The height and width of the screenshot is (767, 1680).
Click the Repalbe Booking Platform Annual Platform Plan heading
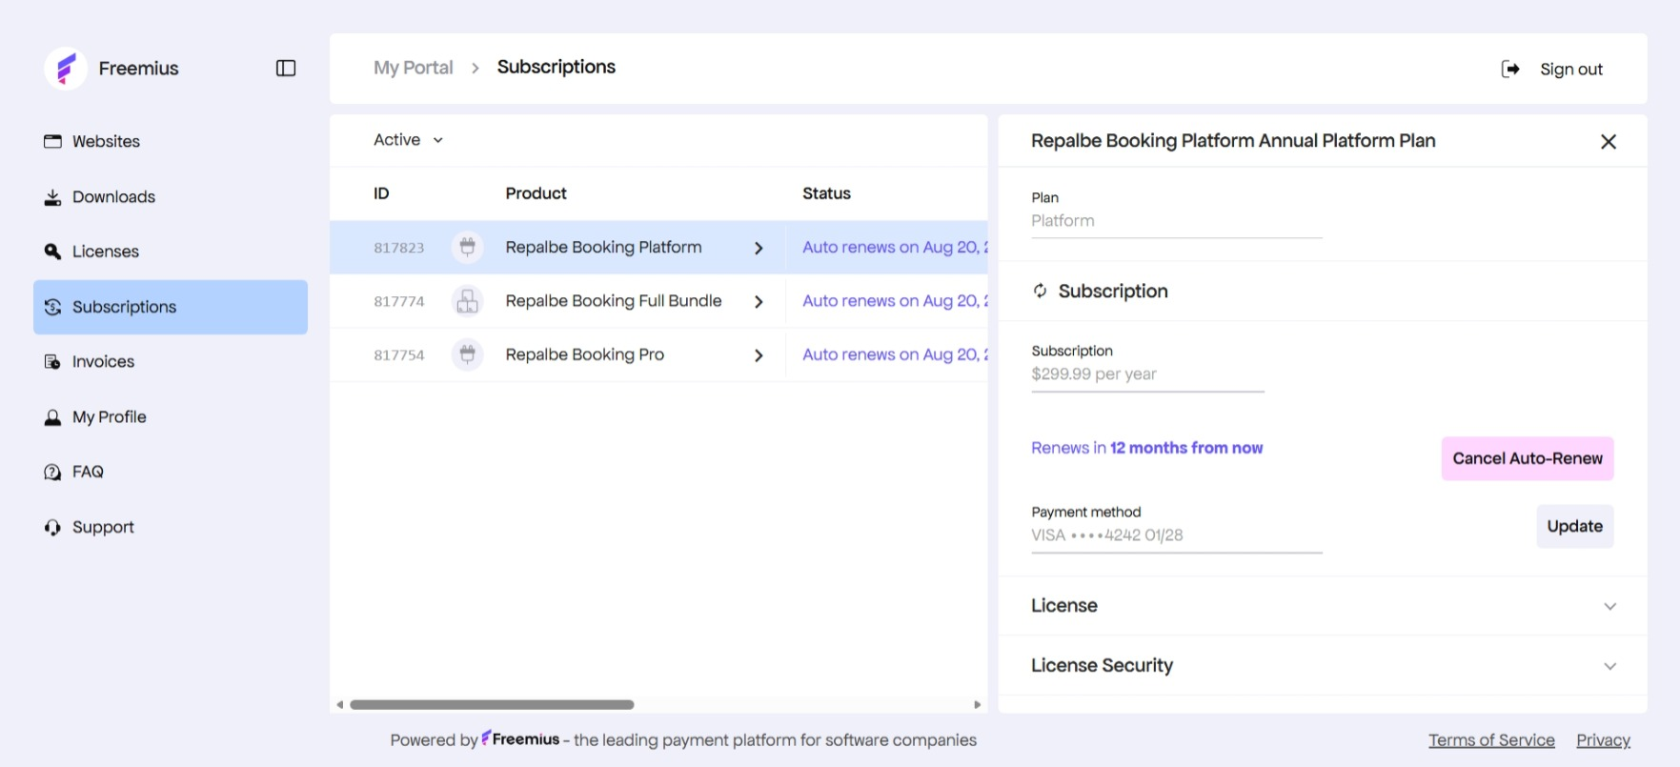click(1233, 141)
